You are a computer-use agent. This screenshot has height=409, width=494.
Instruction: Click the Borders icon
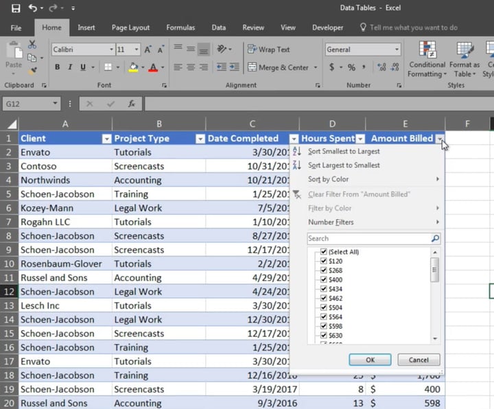(x=108, y=67)
